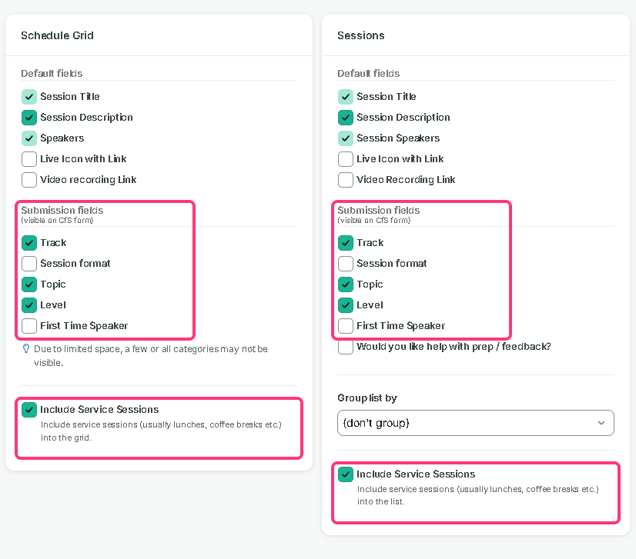Click 'Include service sessions... into the list.' text
Viewport: 636px width, 559px height.
click(x=478, y=495)
